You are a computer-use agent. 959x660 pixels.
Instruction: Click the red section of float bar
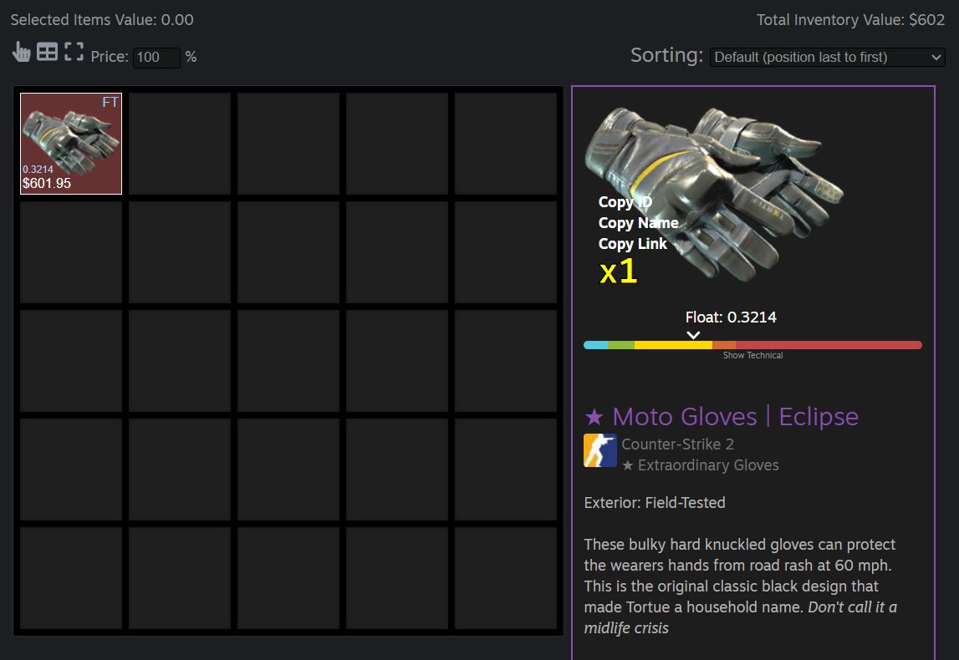tap(828, 345)
